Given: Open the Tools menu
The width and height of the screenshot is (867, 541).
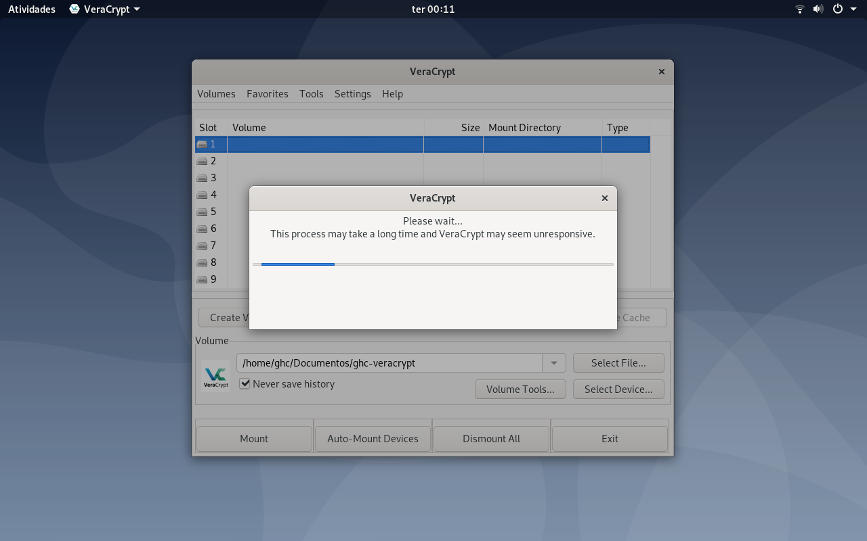Looking at the screenshot, I should click(x=312, y=94).
